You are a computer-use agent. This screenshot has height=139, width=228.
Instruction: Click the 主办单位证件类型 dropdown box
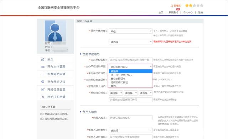pos(131,67)
